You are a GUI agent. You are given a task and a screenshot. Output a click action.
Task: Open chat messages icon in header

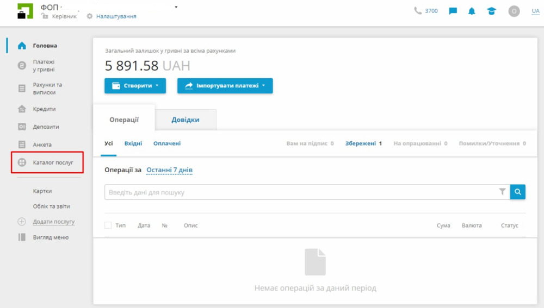453,11
